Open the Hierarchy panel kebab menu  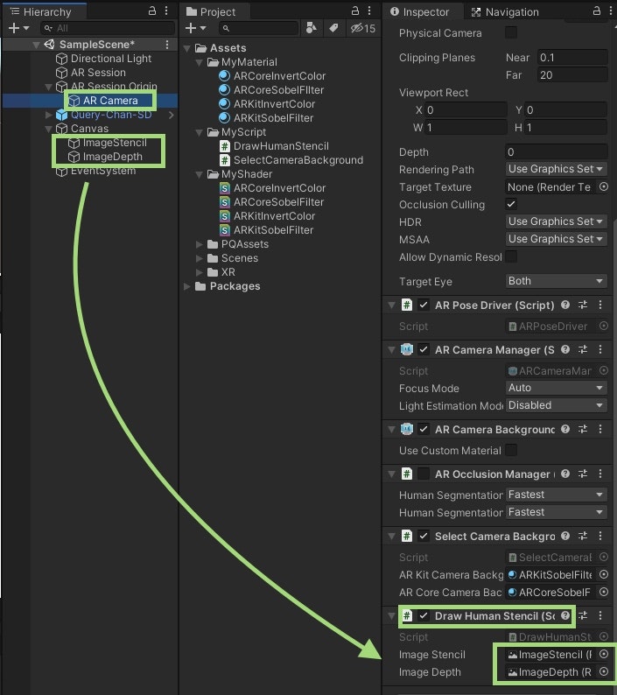166,11
